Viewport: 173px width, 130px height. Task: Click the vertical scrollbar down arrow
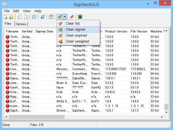tap(167, 112)
